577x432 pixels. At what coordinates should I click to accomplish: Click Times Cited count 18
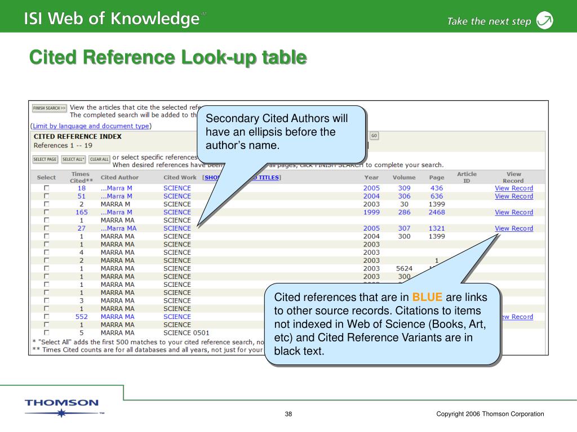[81, 188]
